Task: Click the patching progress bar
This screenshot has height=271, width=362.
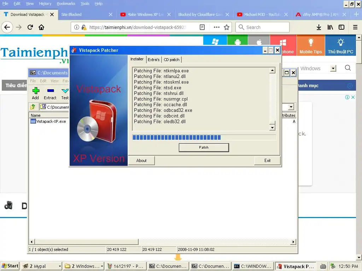Action: tap(204, 137)
